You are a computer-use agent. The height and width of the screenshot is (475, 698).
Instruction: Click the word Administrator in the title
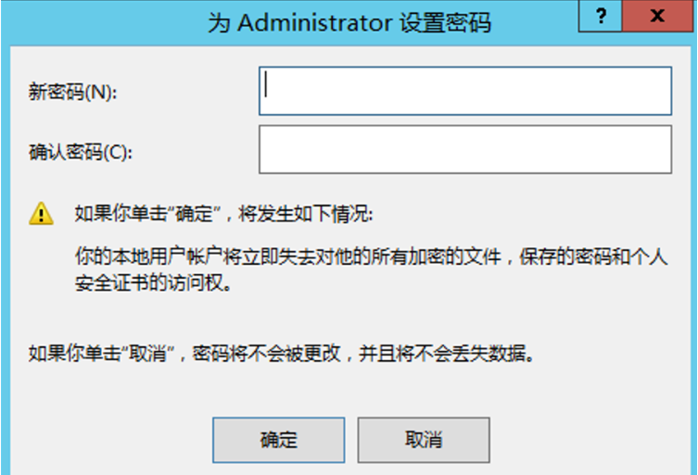314,22
